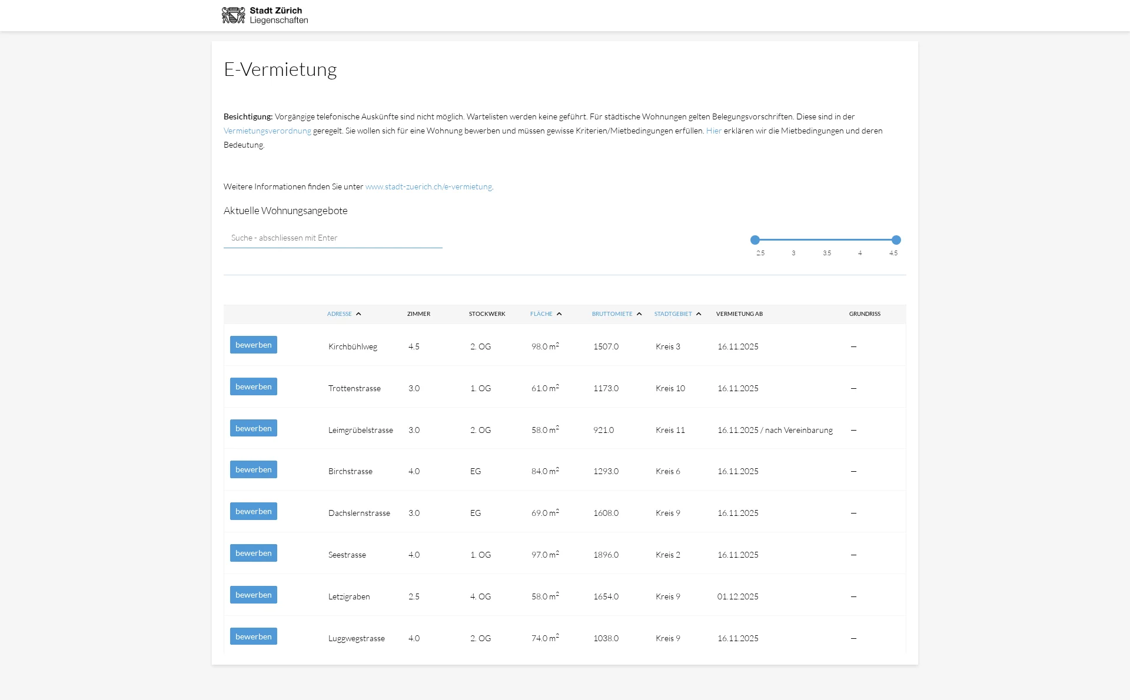1130x700 pixels.
Task: Apply for the Birchstrasse apartment
Action: click(x=253, y=470)
